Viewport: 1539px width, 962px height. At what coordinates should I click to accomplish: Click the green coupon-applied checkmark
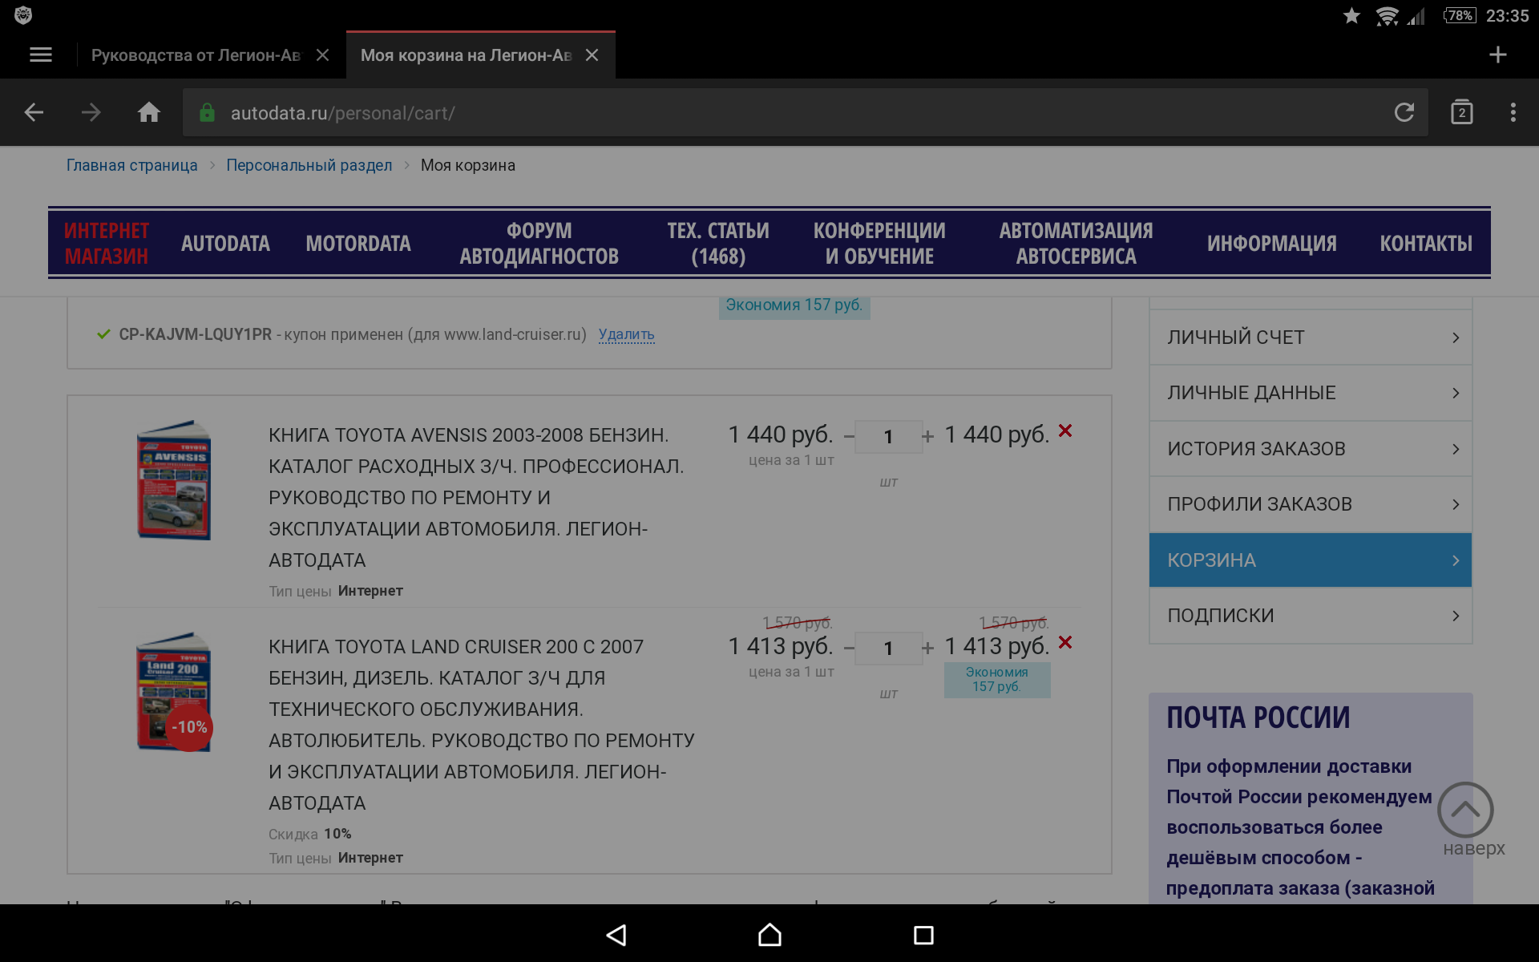[103, 334]
